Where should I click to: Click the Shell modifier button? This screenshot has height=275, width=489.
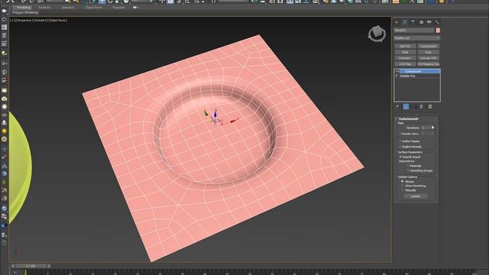405,52
